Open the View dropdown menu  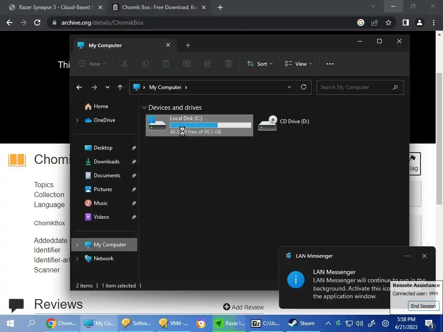pyautogui.click(x=299, y=64)
